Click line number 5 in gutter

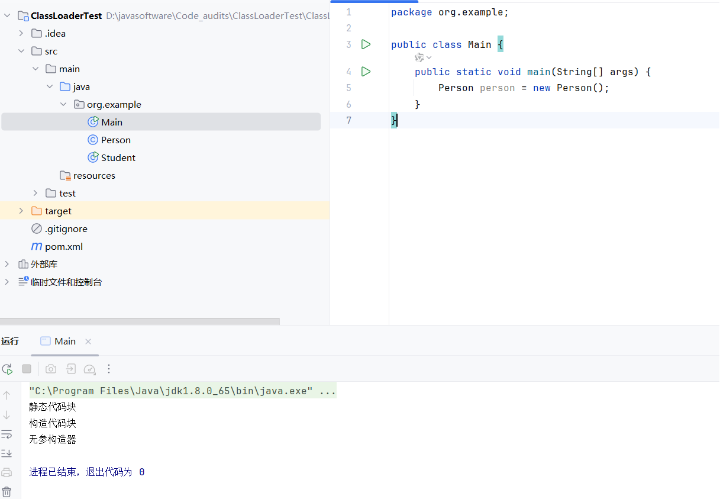(348, 88)
